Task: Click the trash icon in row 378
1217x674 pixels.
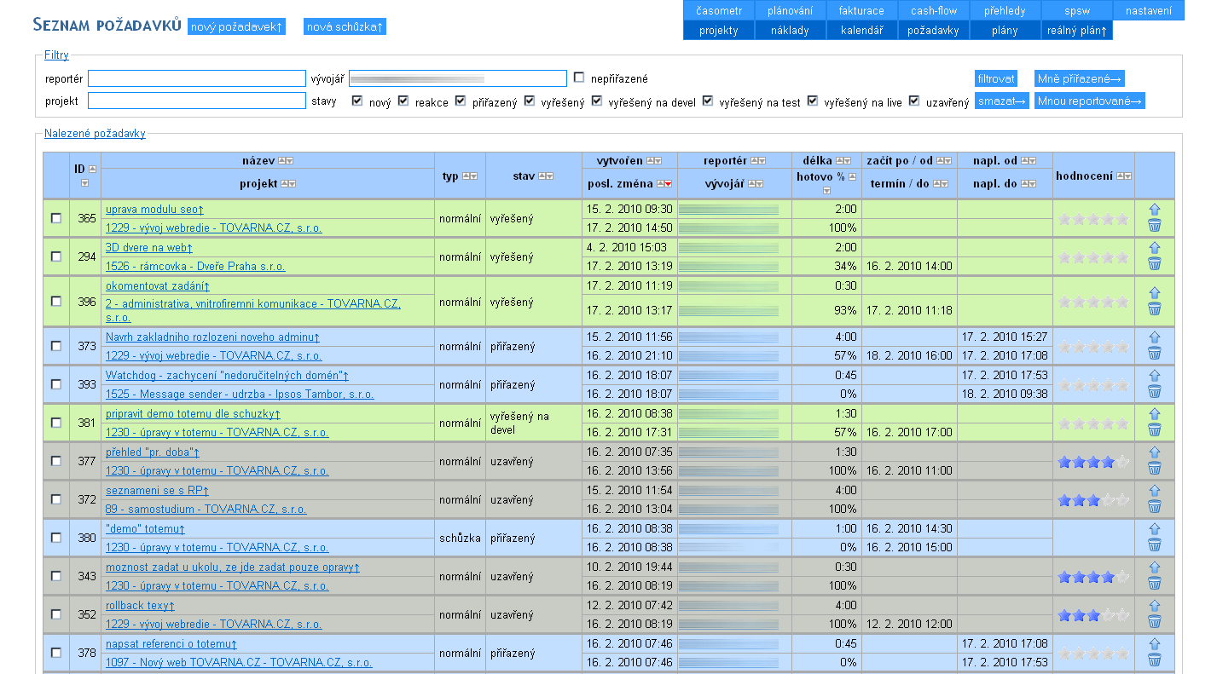Action: 1155,660
